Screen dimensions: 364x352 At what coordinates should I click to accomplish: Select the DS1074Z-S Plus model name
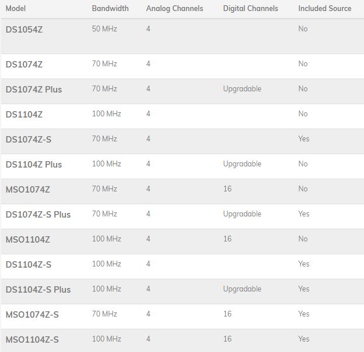click(x=38, y=215)
